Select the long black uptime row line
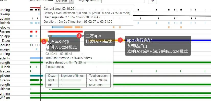The image size is (211, 101). tap(172, 16)
